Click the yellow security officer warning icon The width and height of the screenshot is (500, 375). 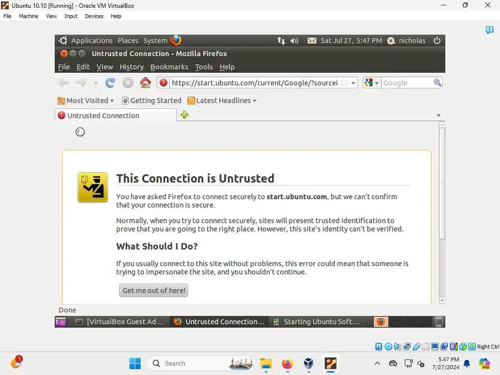point(92,187)
